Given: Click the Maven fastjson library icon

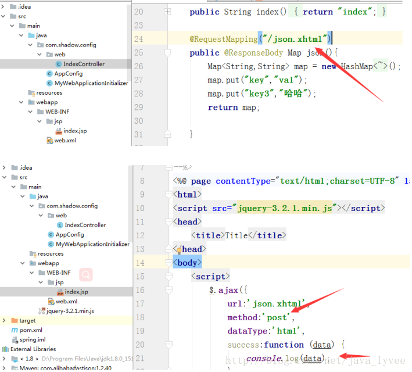Looking at the screenshot, I should (15, 367).
